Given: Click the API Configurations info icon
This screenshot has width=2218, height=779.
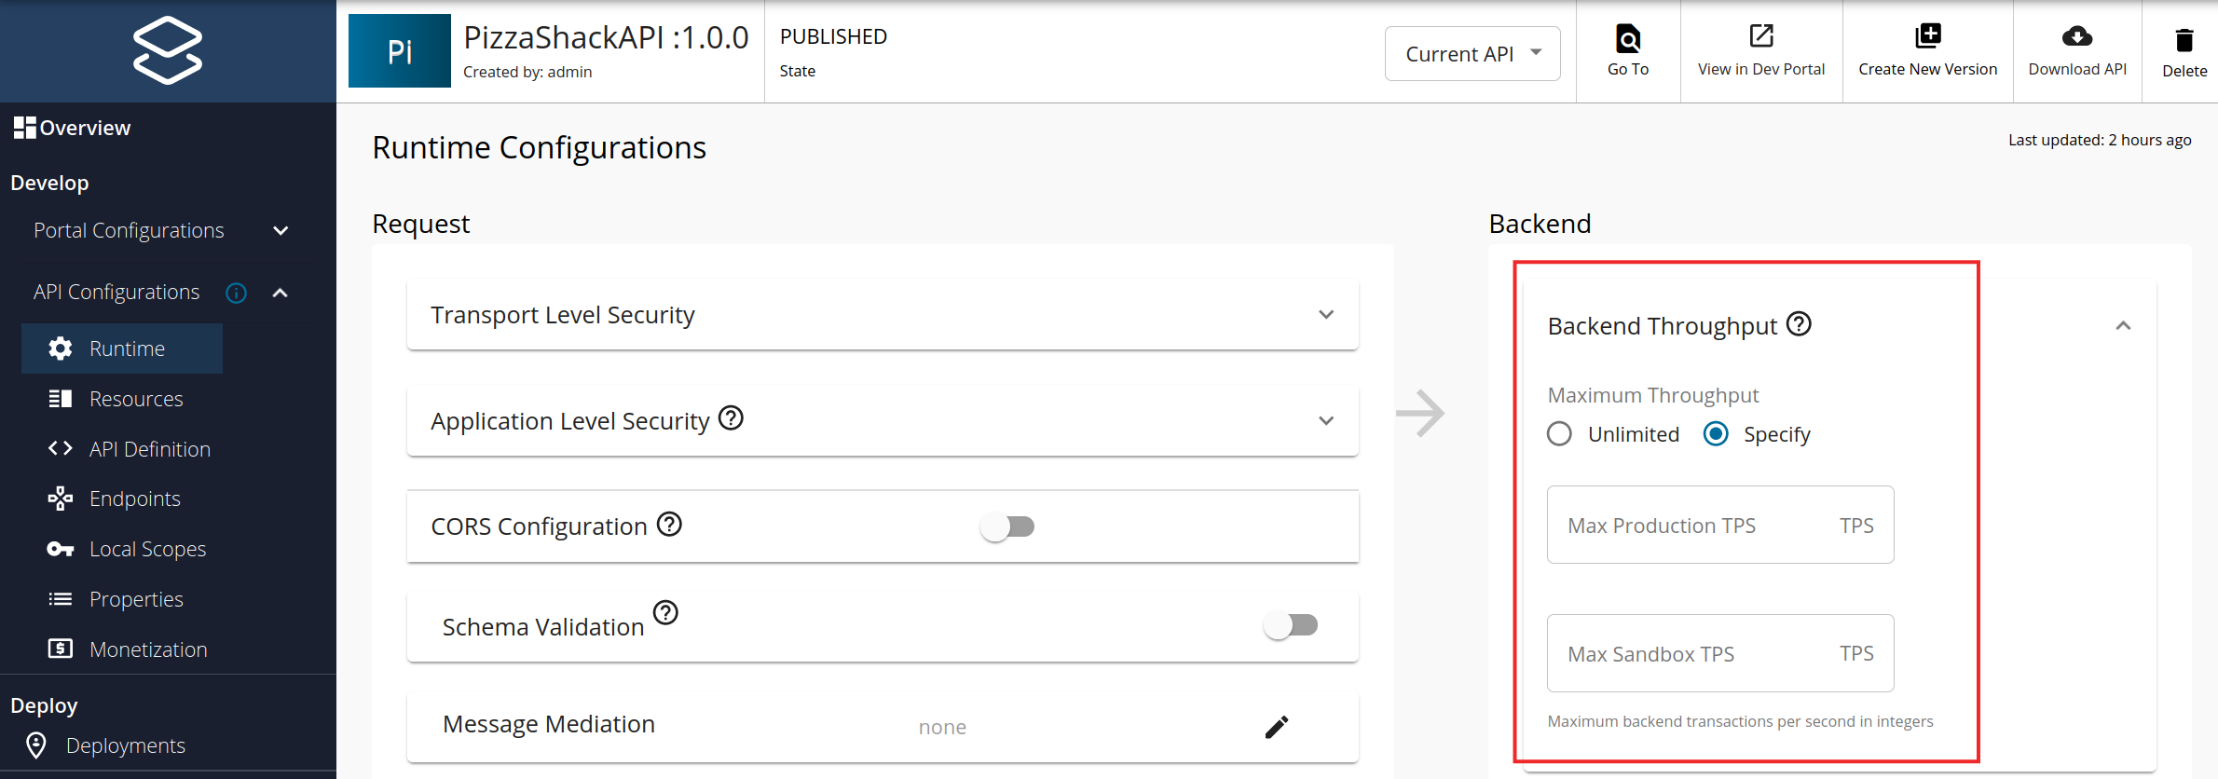Looking at the screenshot, I should point(237,294).
